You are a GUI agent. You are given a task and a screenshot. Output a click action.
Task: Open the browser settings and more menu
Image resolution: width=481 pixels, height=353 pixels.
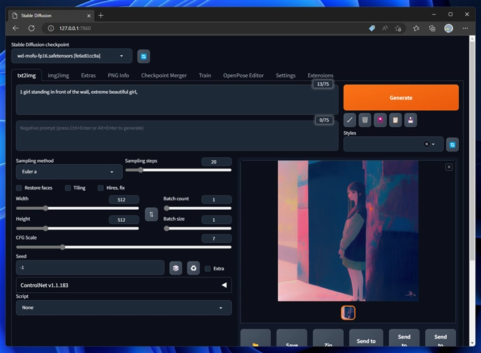click(465, 29)
